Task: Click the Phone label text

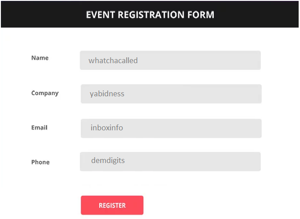Action: [x=40, y=162]
